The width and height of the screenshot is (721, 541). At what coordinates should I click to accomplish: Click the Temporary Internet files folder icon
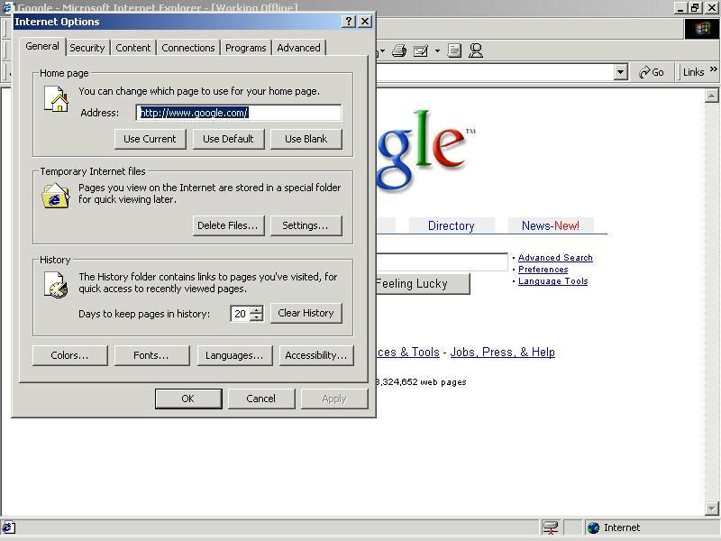point(56,196)
